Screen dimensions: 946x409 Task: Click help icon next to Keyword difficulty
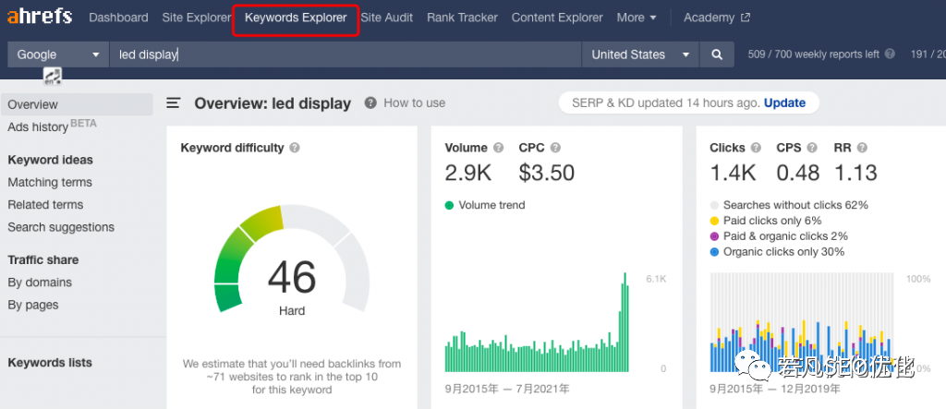point(295,148)
